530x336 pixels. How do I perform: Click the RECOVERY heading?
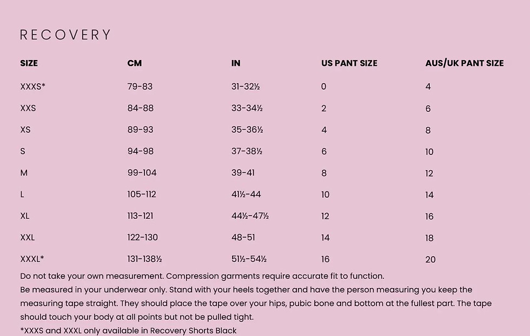65,35
